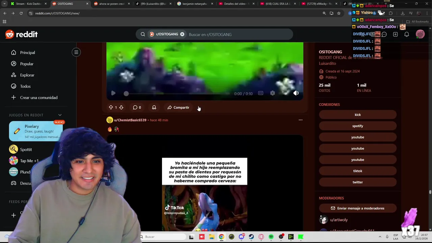Open Discord from the taskbar
The image size is (432, 243).
pos(241,237)
